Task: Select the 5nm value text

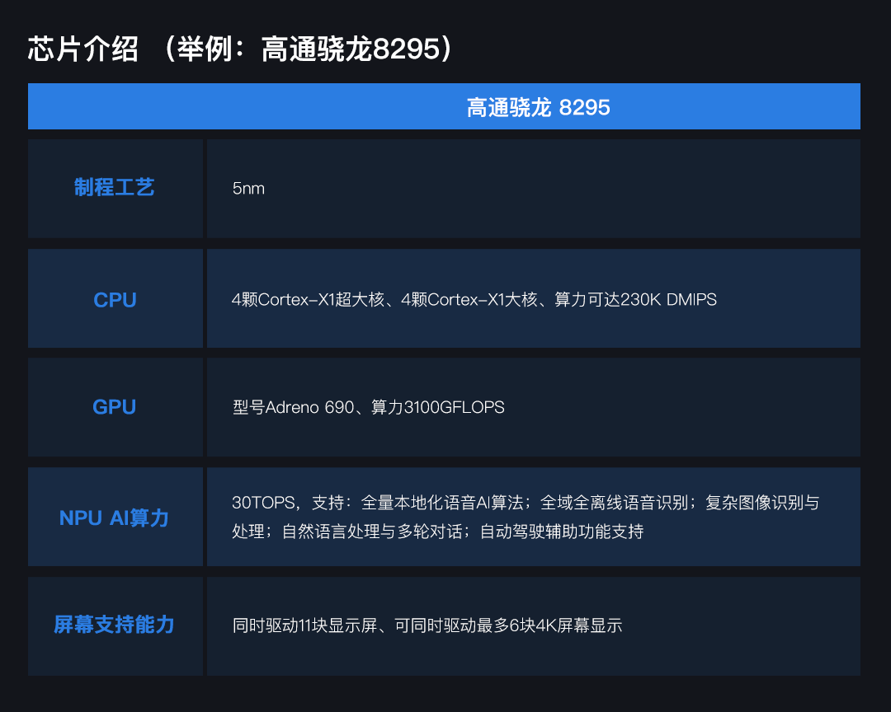Action: 248,189
